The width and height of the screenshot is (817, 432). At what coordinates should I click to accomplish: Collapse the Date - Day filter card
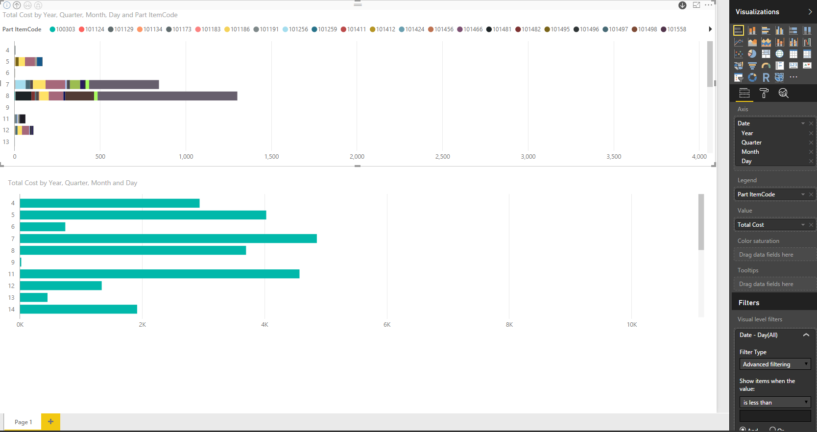point(806,335)
